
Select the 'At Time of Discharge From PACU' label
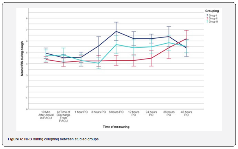[x=63, y=116]
